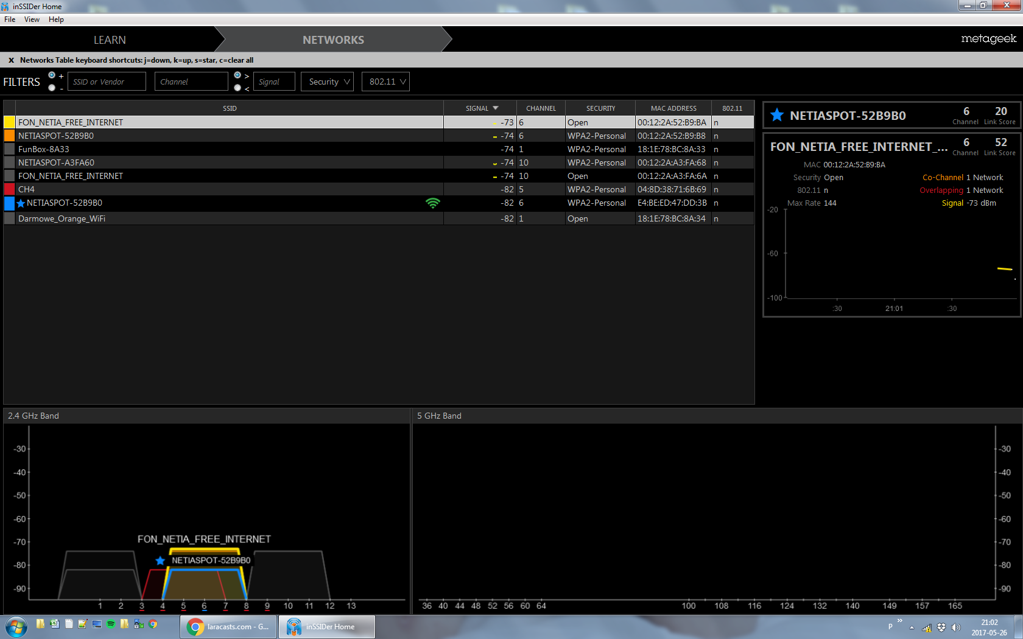
Task: Click the star icon in NETIASPOT-52B9B0 table row
Action: pos(21,203)
